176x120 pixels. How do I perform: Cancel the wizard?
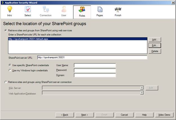pyautogui.click(x=124, y=115)
